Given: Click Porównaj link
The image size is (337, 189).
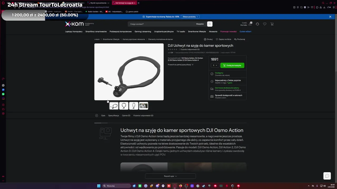Looking at the screenshot, I should tap(240, 39).
